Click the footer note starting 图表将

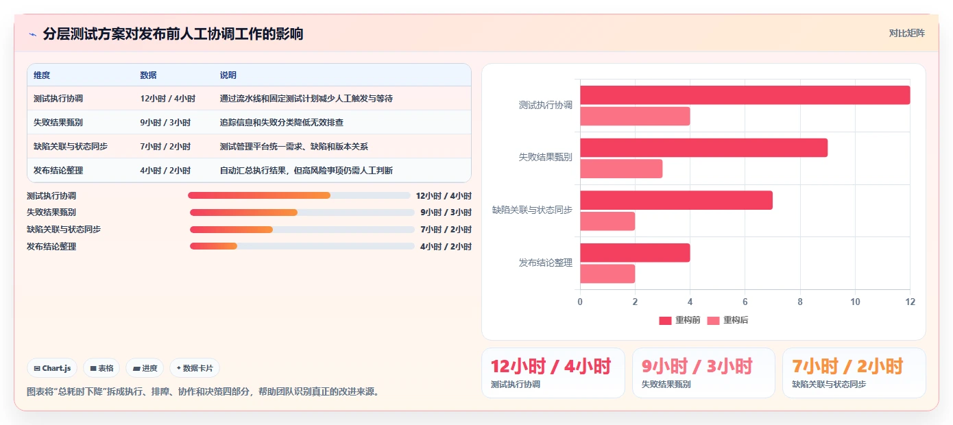point(203,392)
